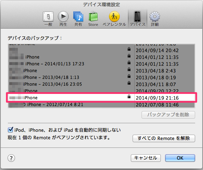Click the バックアップを削除 button
Screen dimensions: 203x170
tap(168, 115)
